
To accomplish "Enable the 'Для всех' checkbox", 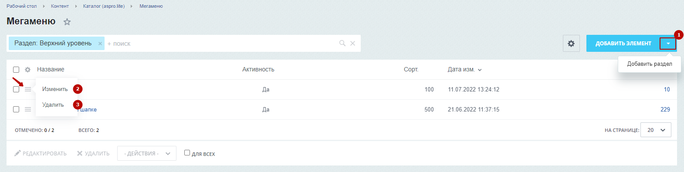I will point(187,153).
